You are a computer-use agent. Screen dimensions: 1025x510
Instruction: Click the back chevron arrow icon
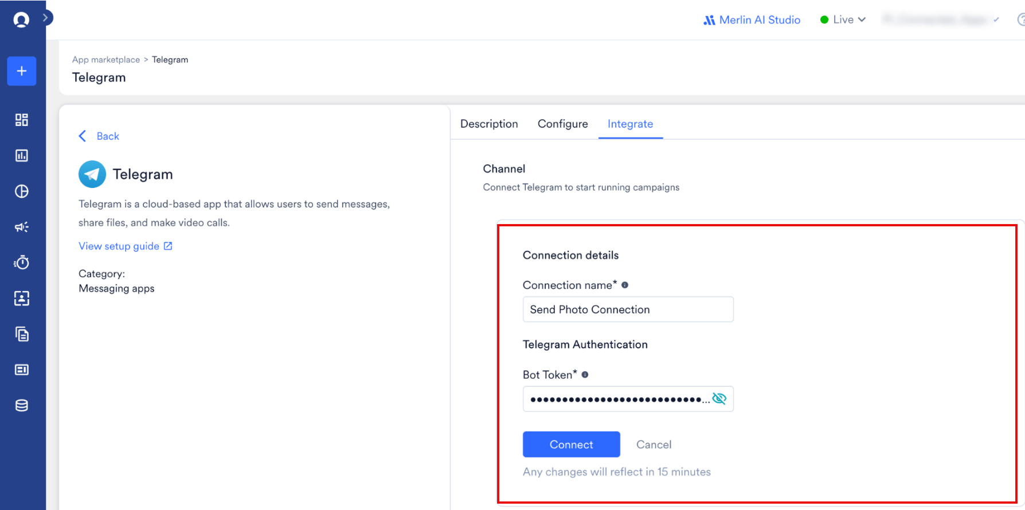[x=83, y=136]
